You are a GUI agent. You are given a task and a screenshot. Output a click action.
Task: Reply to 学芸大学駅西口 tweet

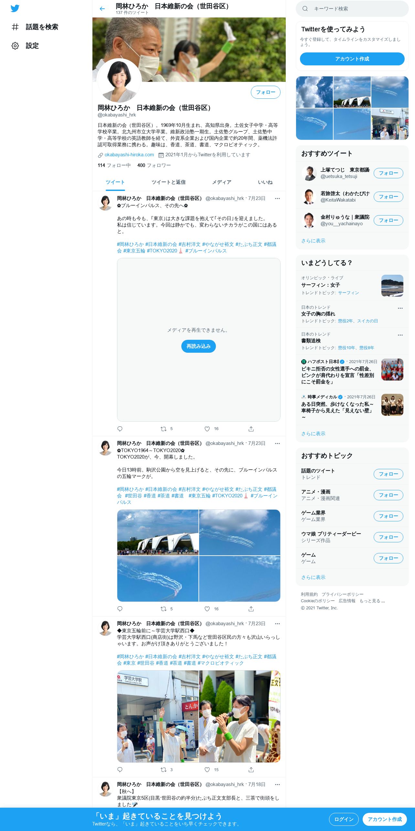(x=120, y=770)
